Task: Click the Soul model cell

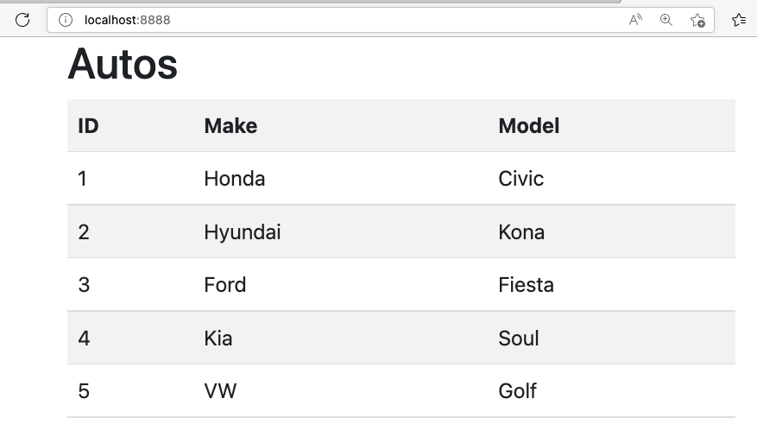Action: click(x=518, y=339)
